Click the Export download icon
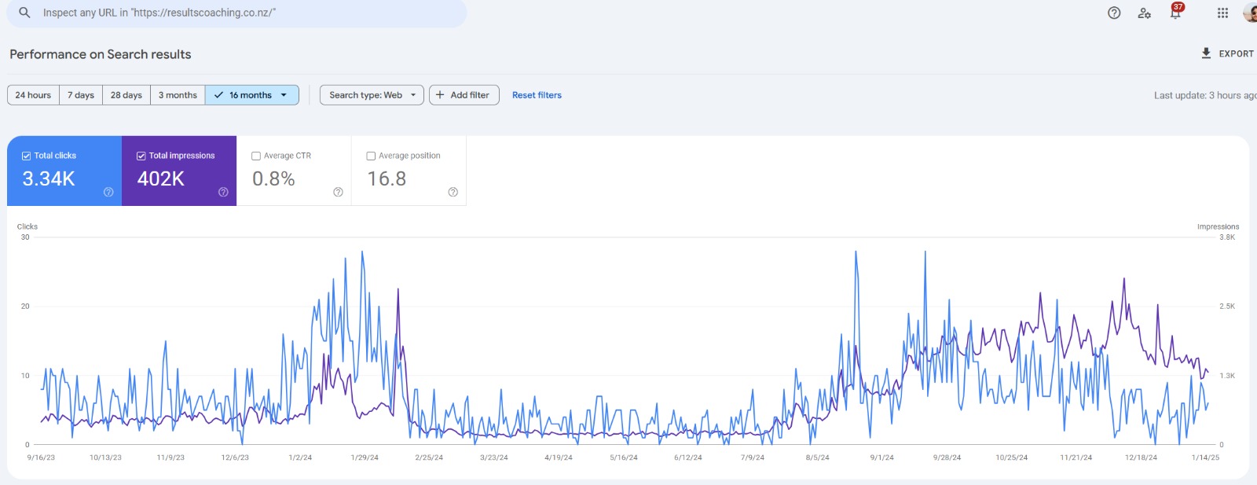Viewport: 1257px width, 485px height. click(1206, 53)
